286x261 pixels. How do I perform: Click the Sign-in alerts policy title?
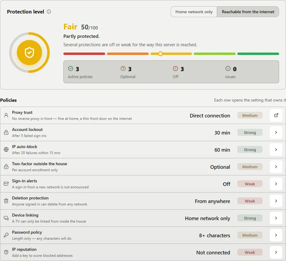(x=24, y=181)
